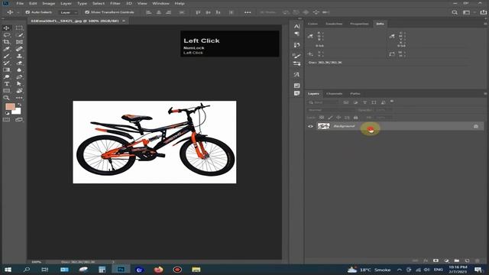The height and width of the screenshot is (275, 489).
Task: Open the Paragraph panel icon in side dock
Action: (x=296, y=34)
